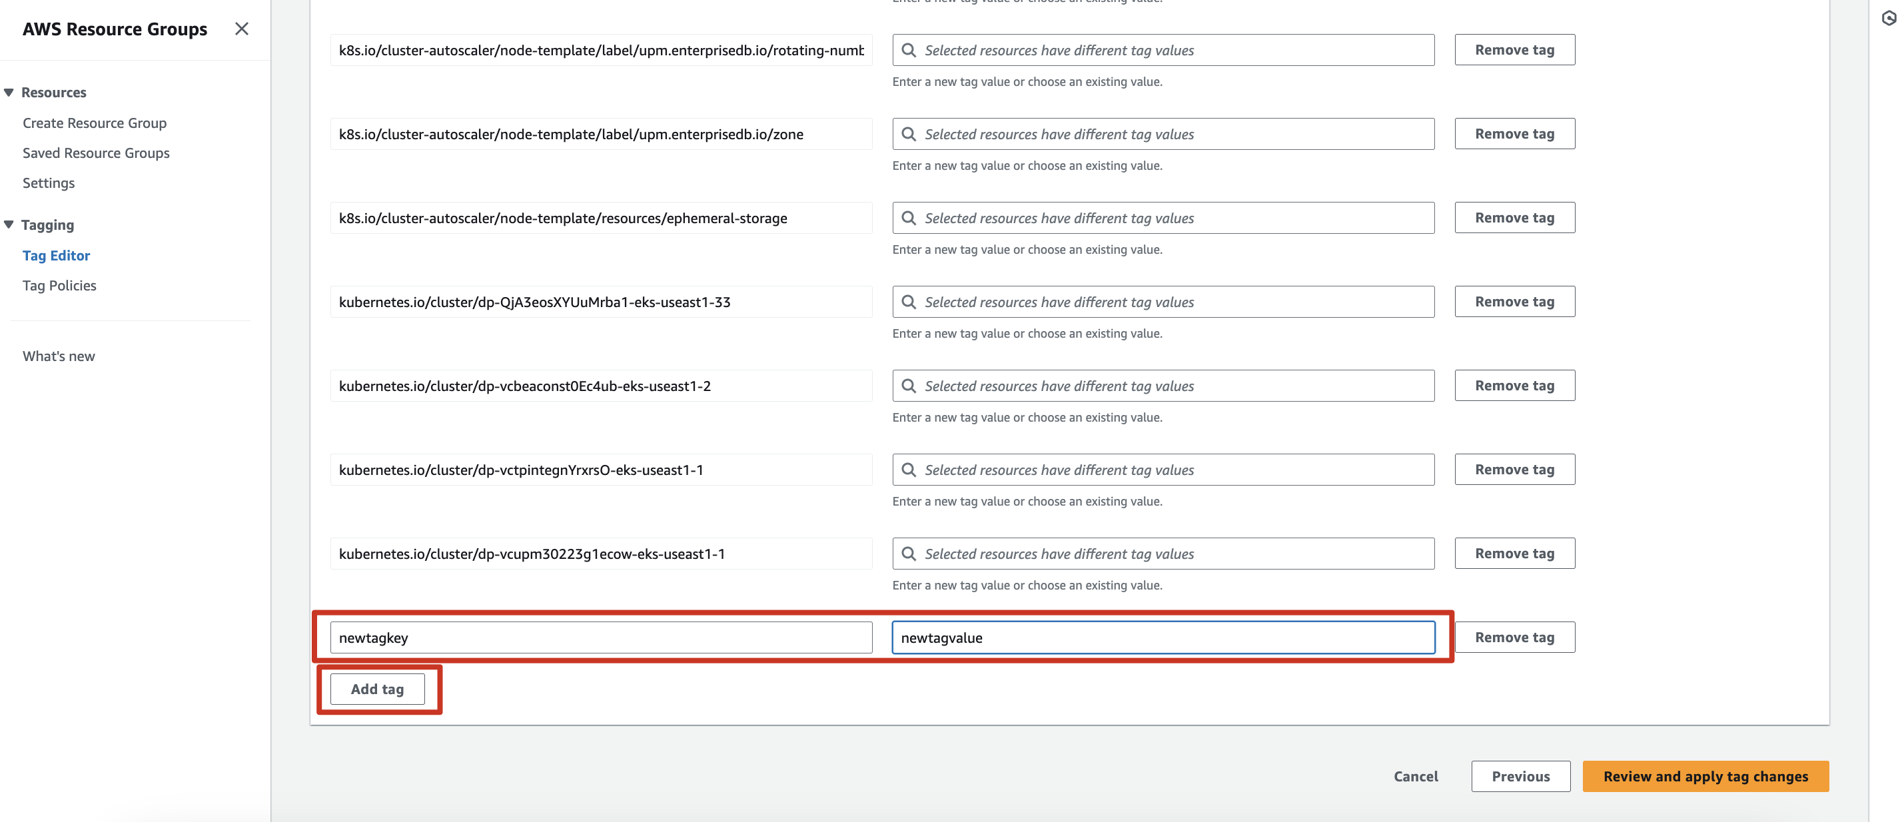
Task: Click the AWS Resource Groups heading
Action: pos(115,29)
